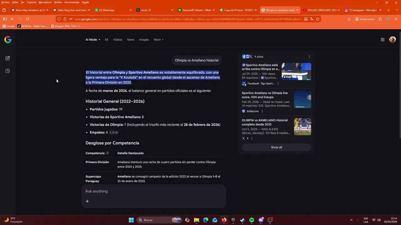Switch to the WhatsApp tab
401x225 pixels.
(113, 10)
